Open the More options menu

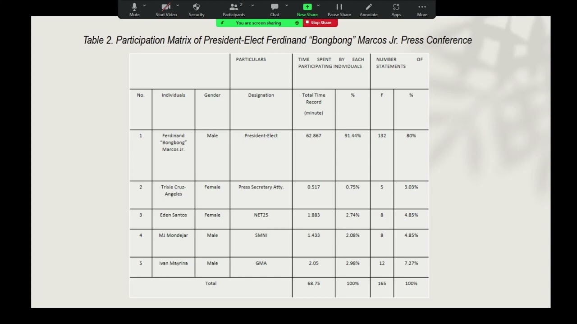pyautogui.click(x=422, y=9)
